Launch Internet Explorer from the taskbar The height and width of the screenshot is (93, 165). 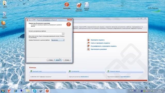click(15, 91)
